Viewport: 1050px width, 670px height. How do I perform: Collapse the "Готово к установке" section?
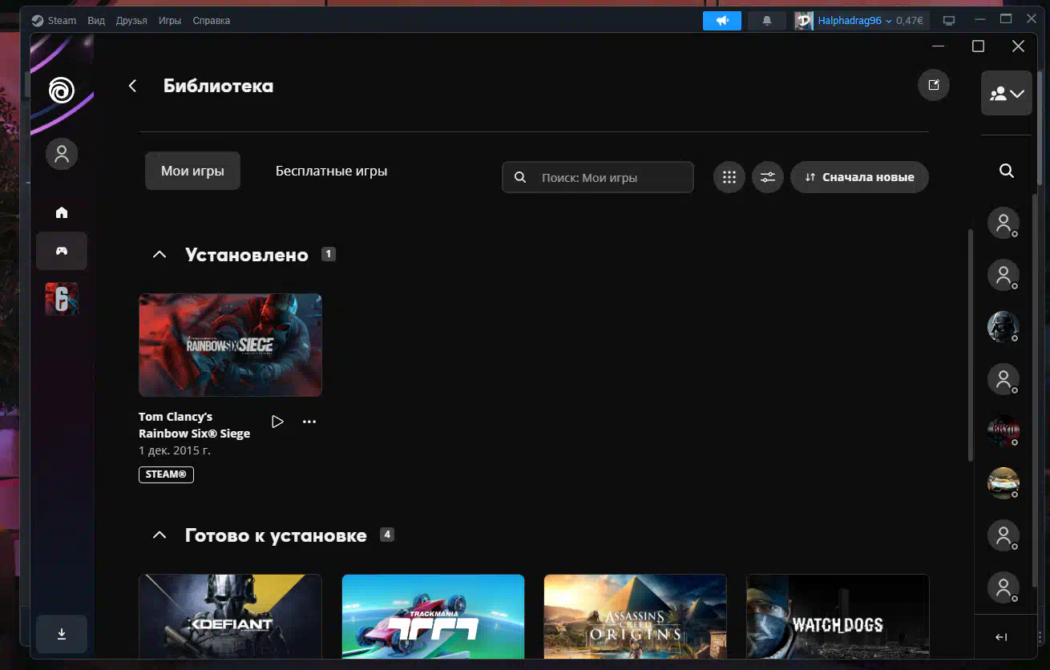(x=160, y=535)
